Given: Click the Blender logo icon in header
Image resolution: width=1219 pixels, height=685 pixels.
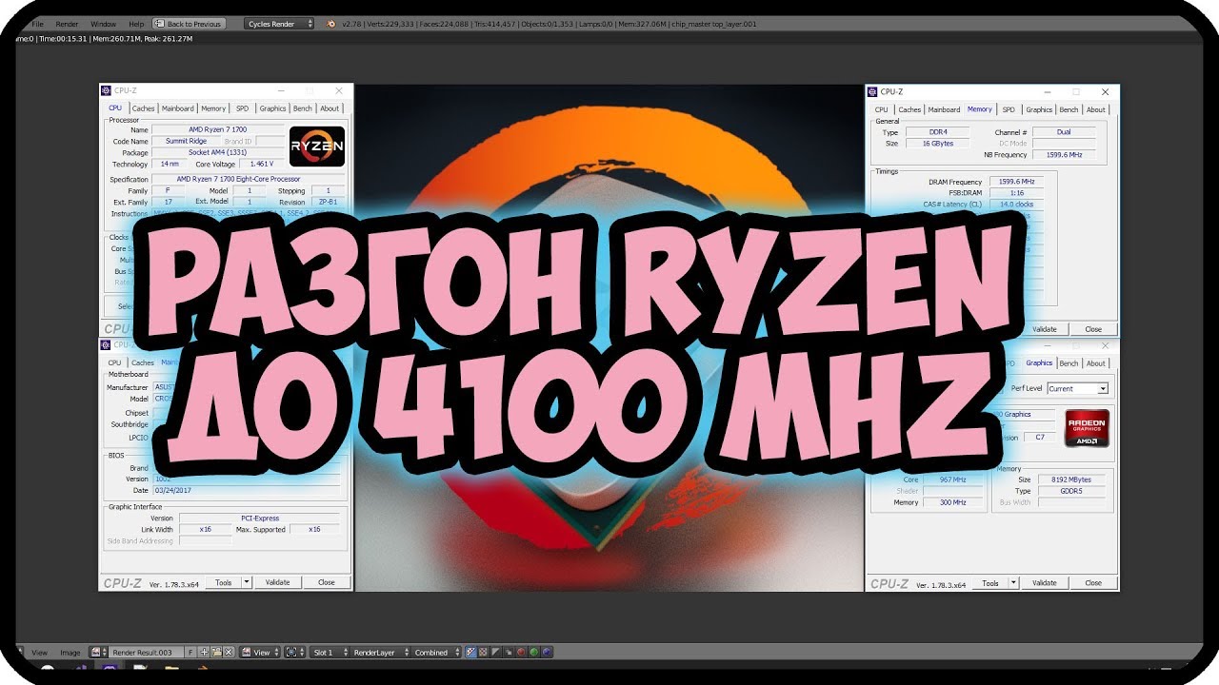Looking at the screenshot, I should point(330,23).
